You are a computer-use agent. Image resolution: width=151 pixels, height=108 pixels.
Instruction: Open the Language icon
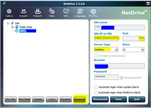[x=80, y=11]
